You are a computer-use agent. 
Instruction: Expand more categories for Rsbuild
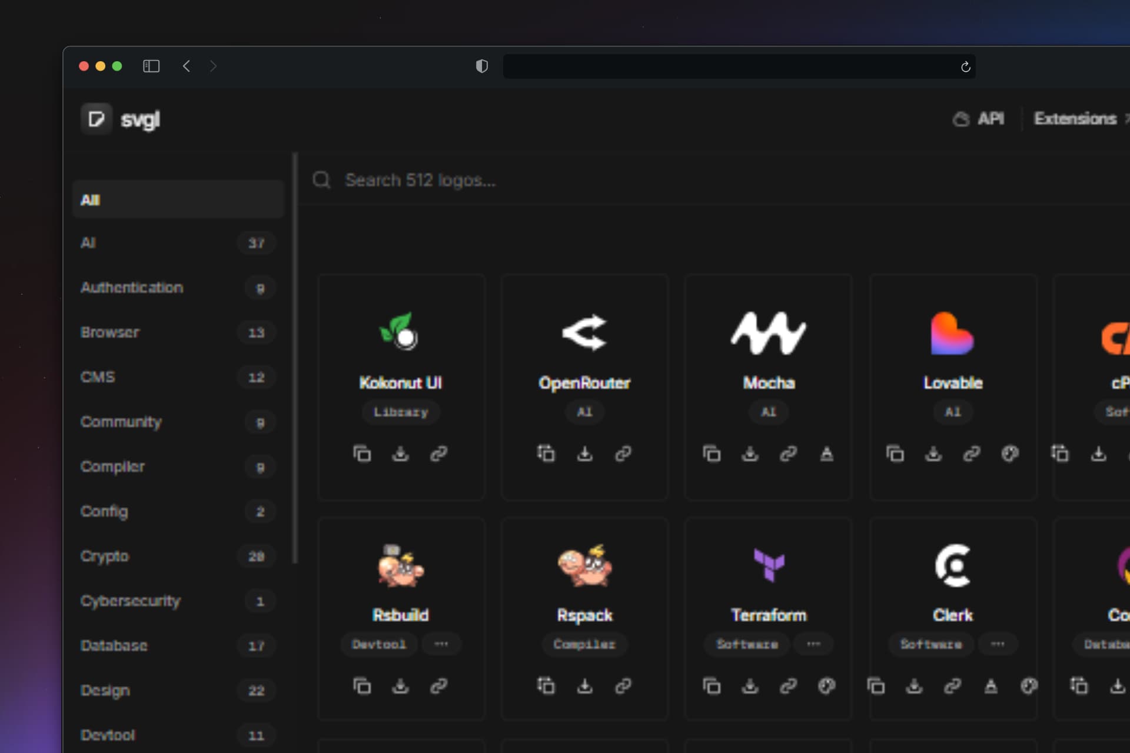[x=441, y=644]
